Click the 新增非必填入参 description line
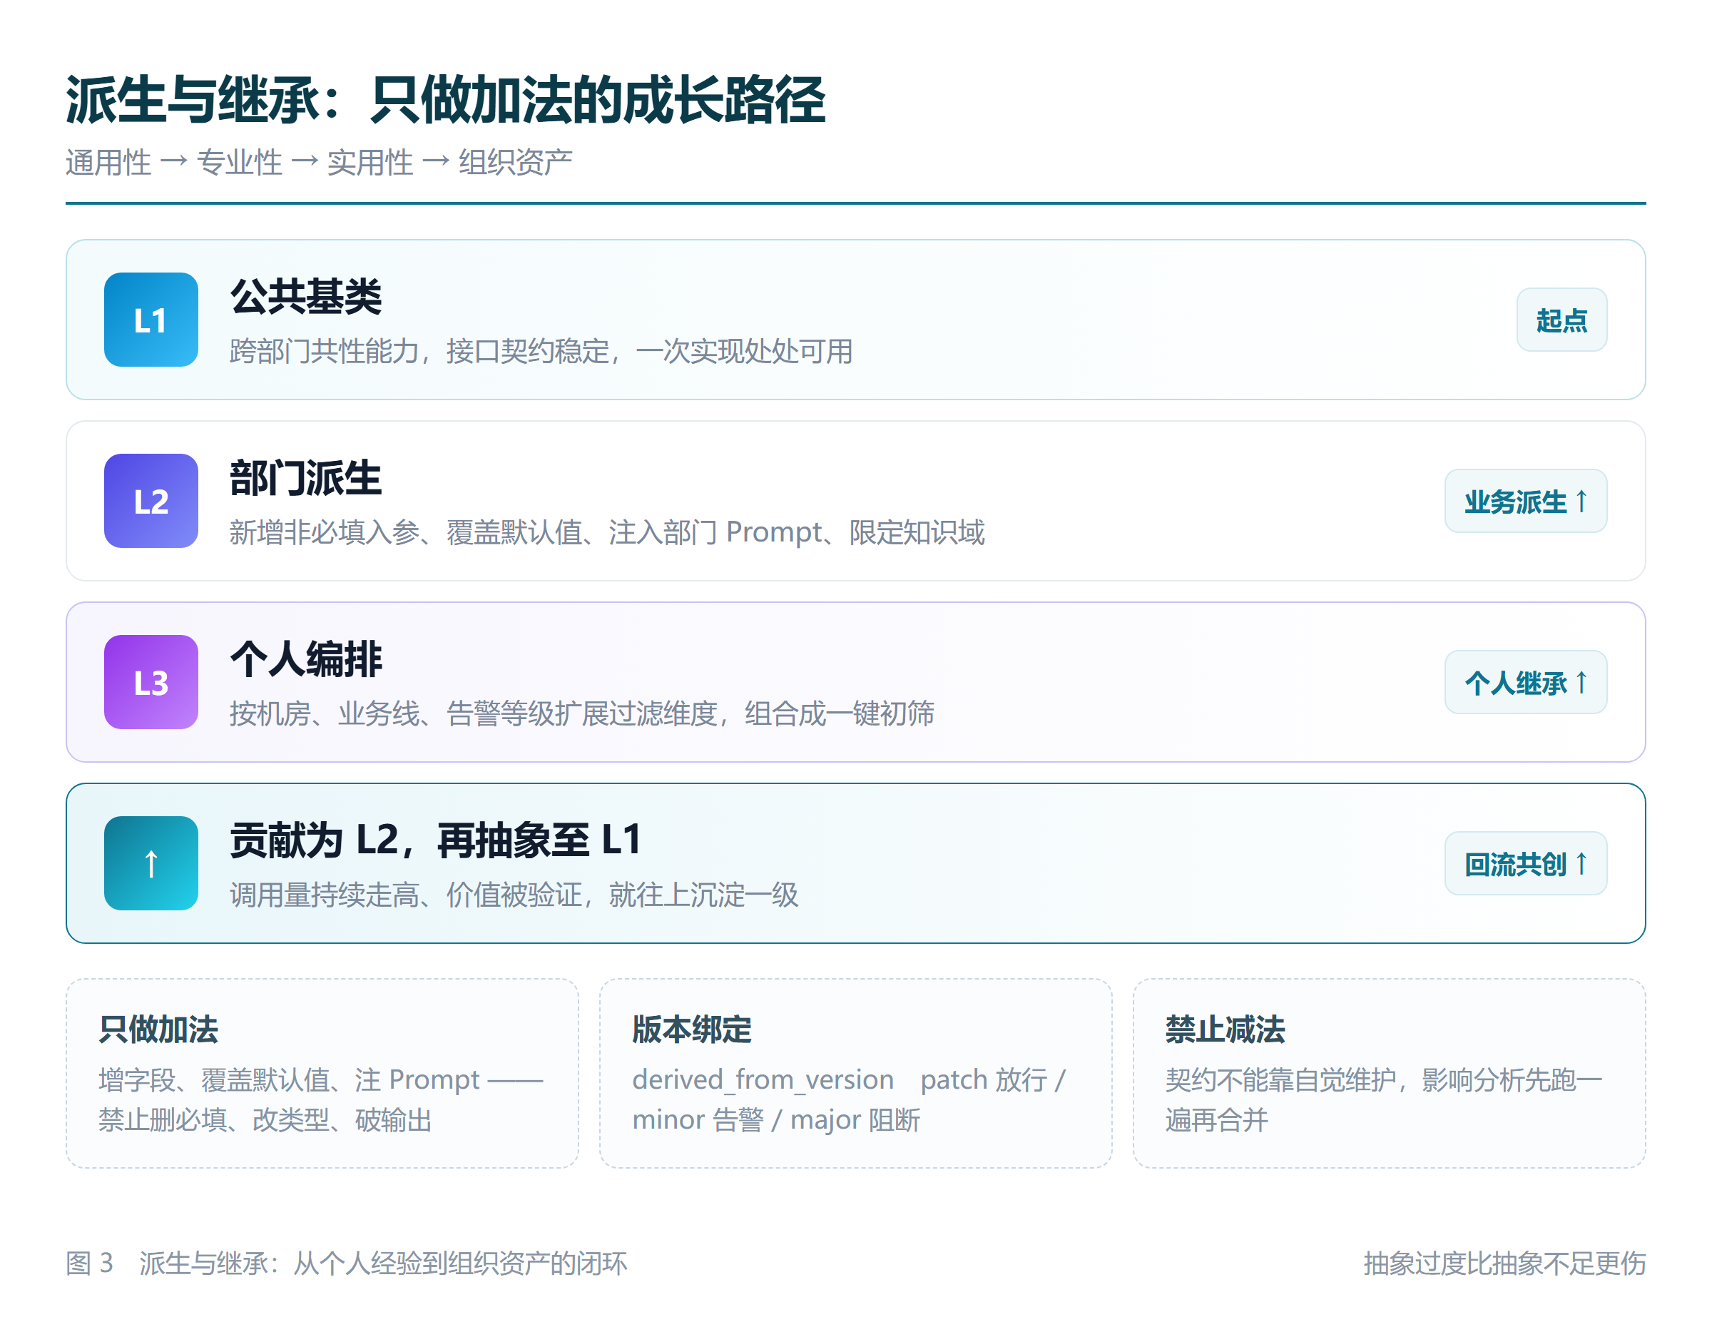Viewport: 1712px width, 1327px height. point(607,532)
